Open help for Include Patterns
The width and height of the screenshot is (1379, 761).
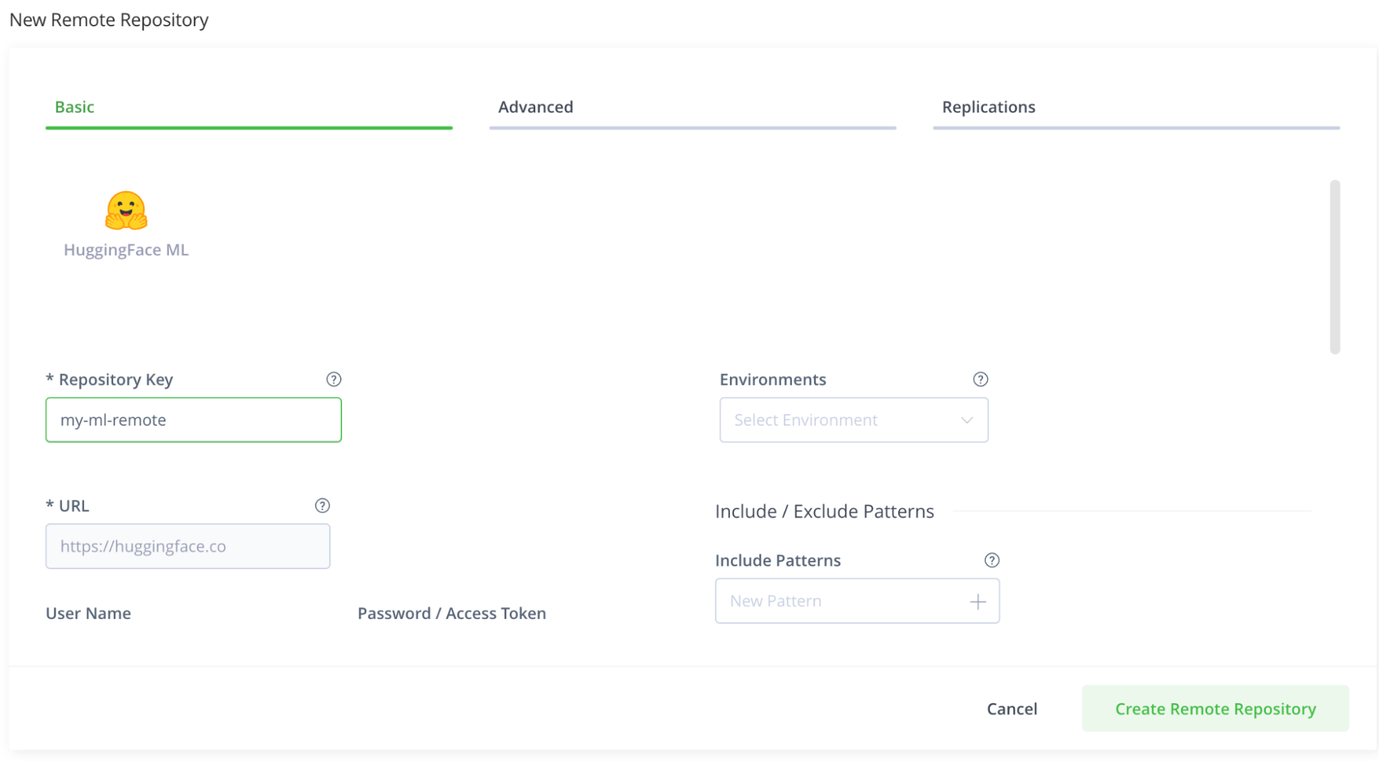coord(992,560)
